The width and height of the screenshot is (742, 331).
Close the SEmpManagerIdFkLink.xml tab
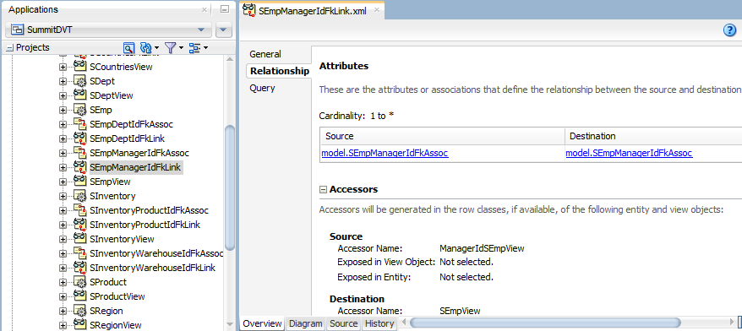tap(377, 10)
